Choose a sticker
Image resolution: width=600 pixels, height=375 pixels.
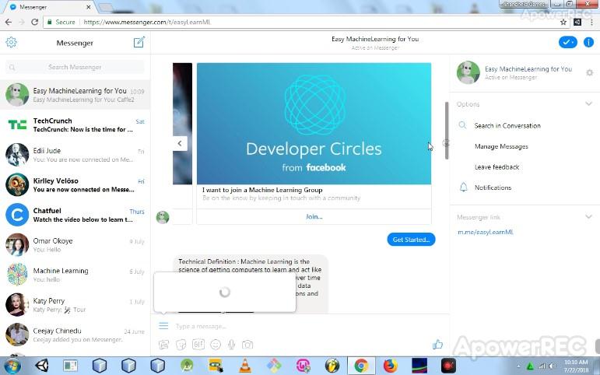click(181, 345)
